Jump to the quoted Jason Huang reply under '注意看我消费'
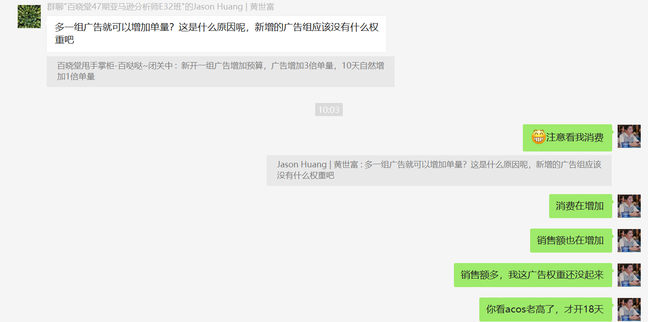The width and height of the screenshot is (648, 322). point(439,171)
